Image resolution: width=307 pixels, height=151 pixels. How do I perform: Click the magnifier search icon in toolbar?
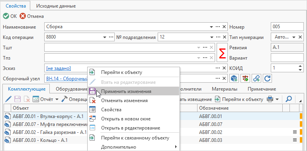pyautogui.click(x=289, y=99)
